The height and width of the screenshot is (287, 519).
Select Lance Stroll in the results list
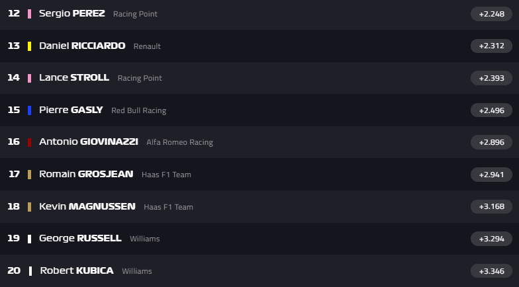click(x=74, y=78)
